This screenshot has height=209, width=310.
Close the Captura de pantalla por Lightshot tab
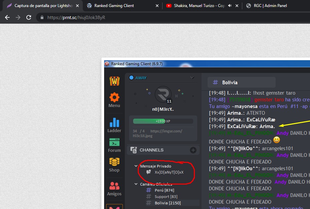[x=77, y=6]
